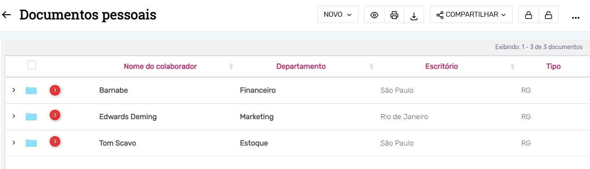Click the closed padlock icon
Viewport: 590px width, 169px height.
coord(528,15)
